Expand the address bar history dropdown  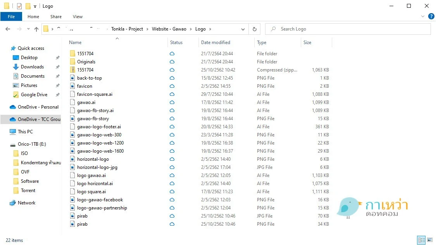(x=243, y=29)
